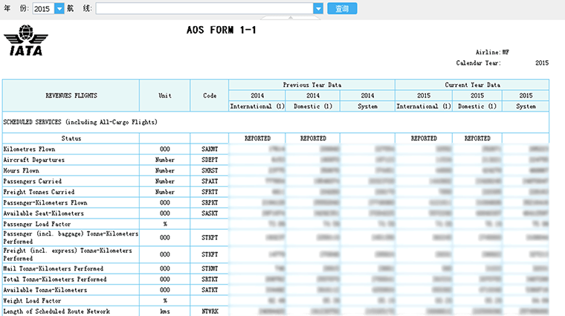Focus the route (航线) input field
This screenshot has height=316, width=565.
click(x=203, y=9)
